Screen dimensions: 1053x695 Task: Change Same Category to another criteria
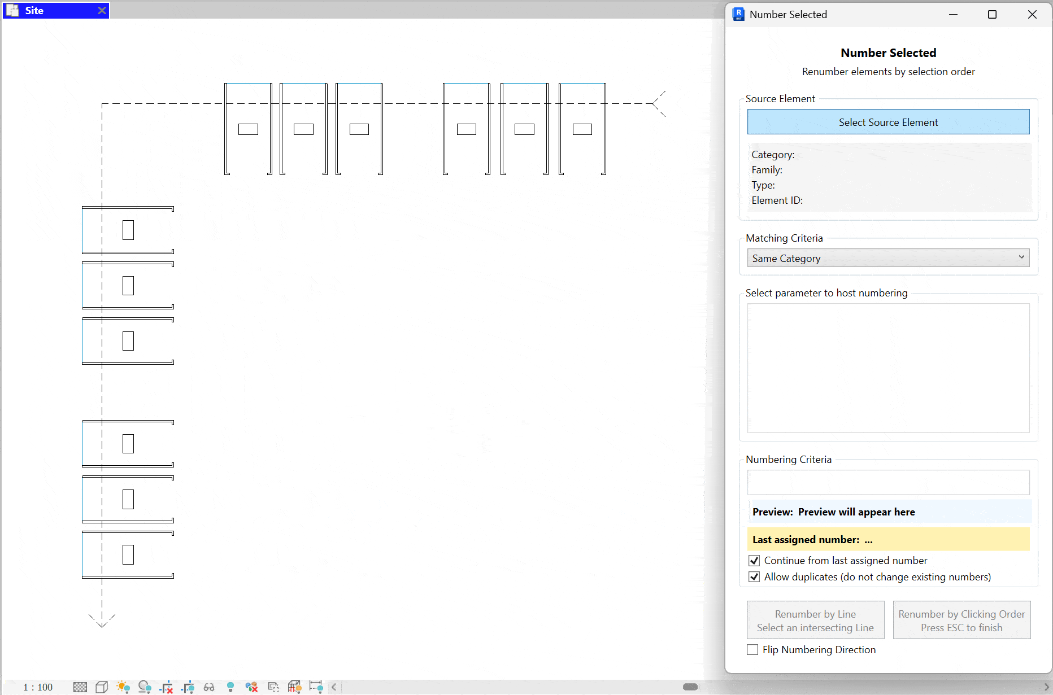click(x=888, y=258)
